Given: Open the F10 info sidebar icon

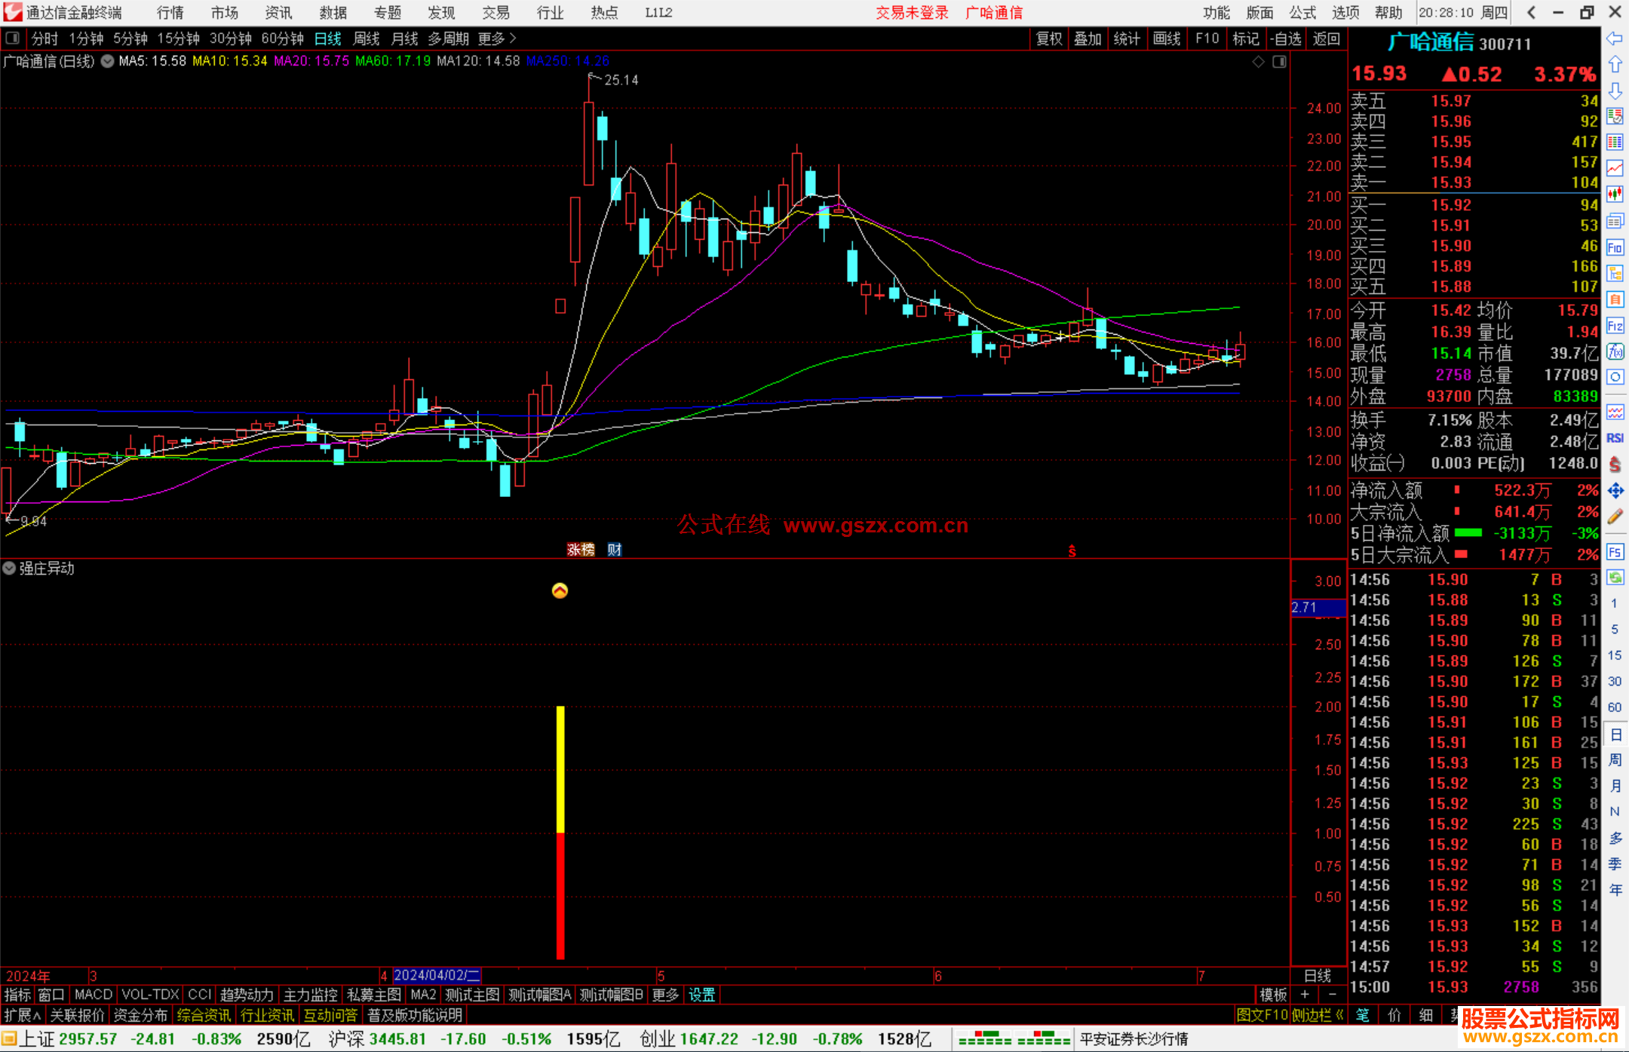Looking at the screenshot, I should tap(1615, 247).
